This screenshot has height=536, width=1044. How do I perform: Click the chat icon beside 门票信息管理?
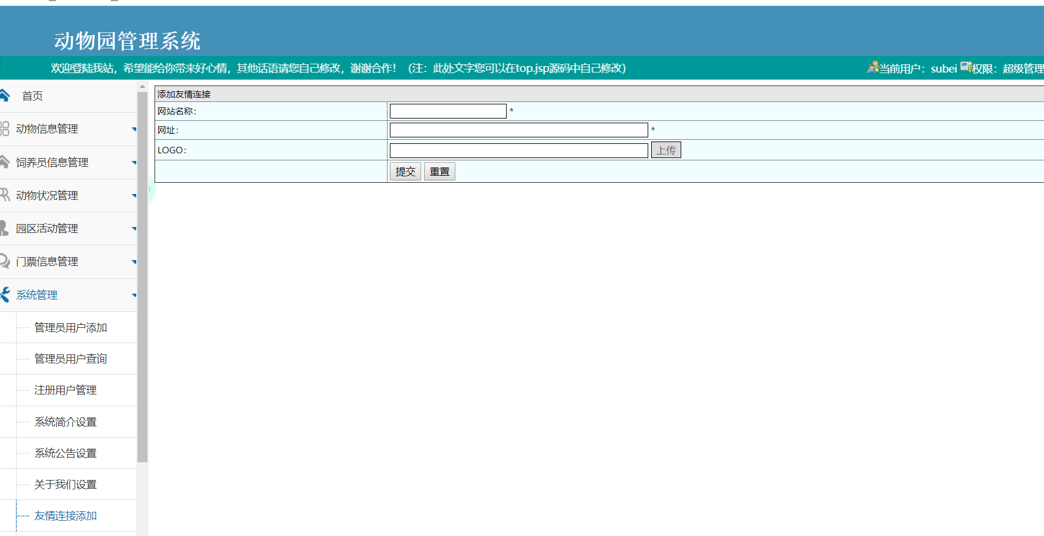(x=5, y=261)
